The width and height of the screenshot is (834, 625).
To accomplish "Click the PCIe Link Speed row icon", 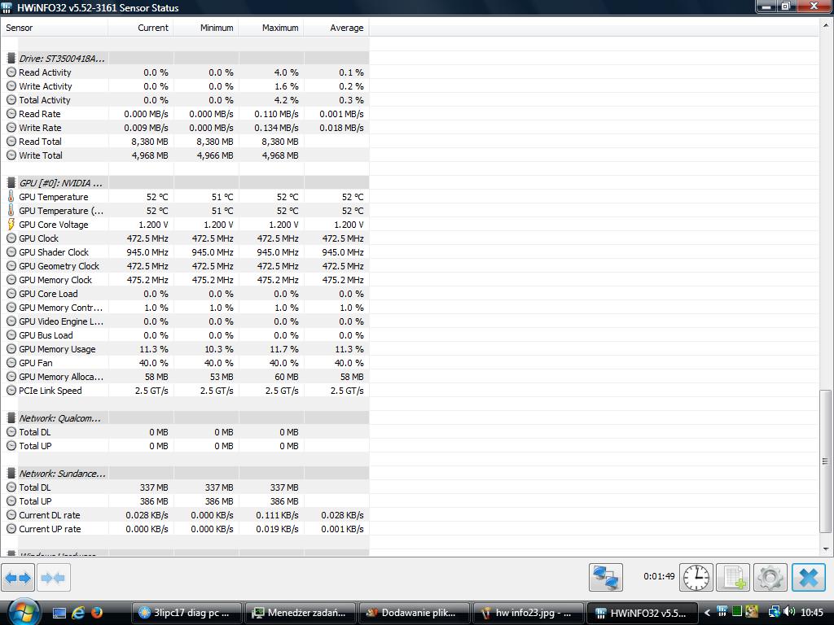I will 11,390.
